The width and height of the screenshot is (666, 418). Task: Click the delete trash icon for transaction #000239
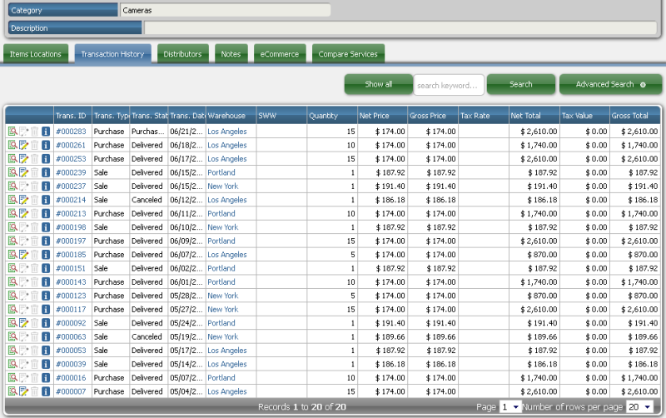[x=35, y=172]
